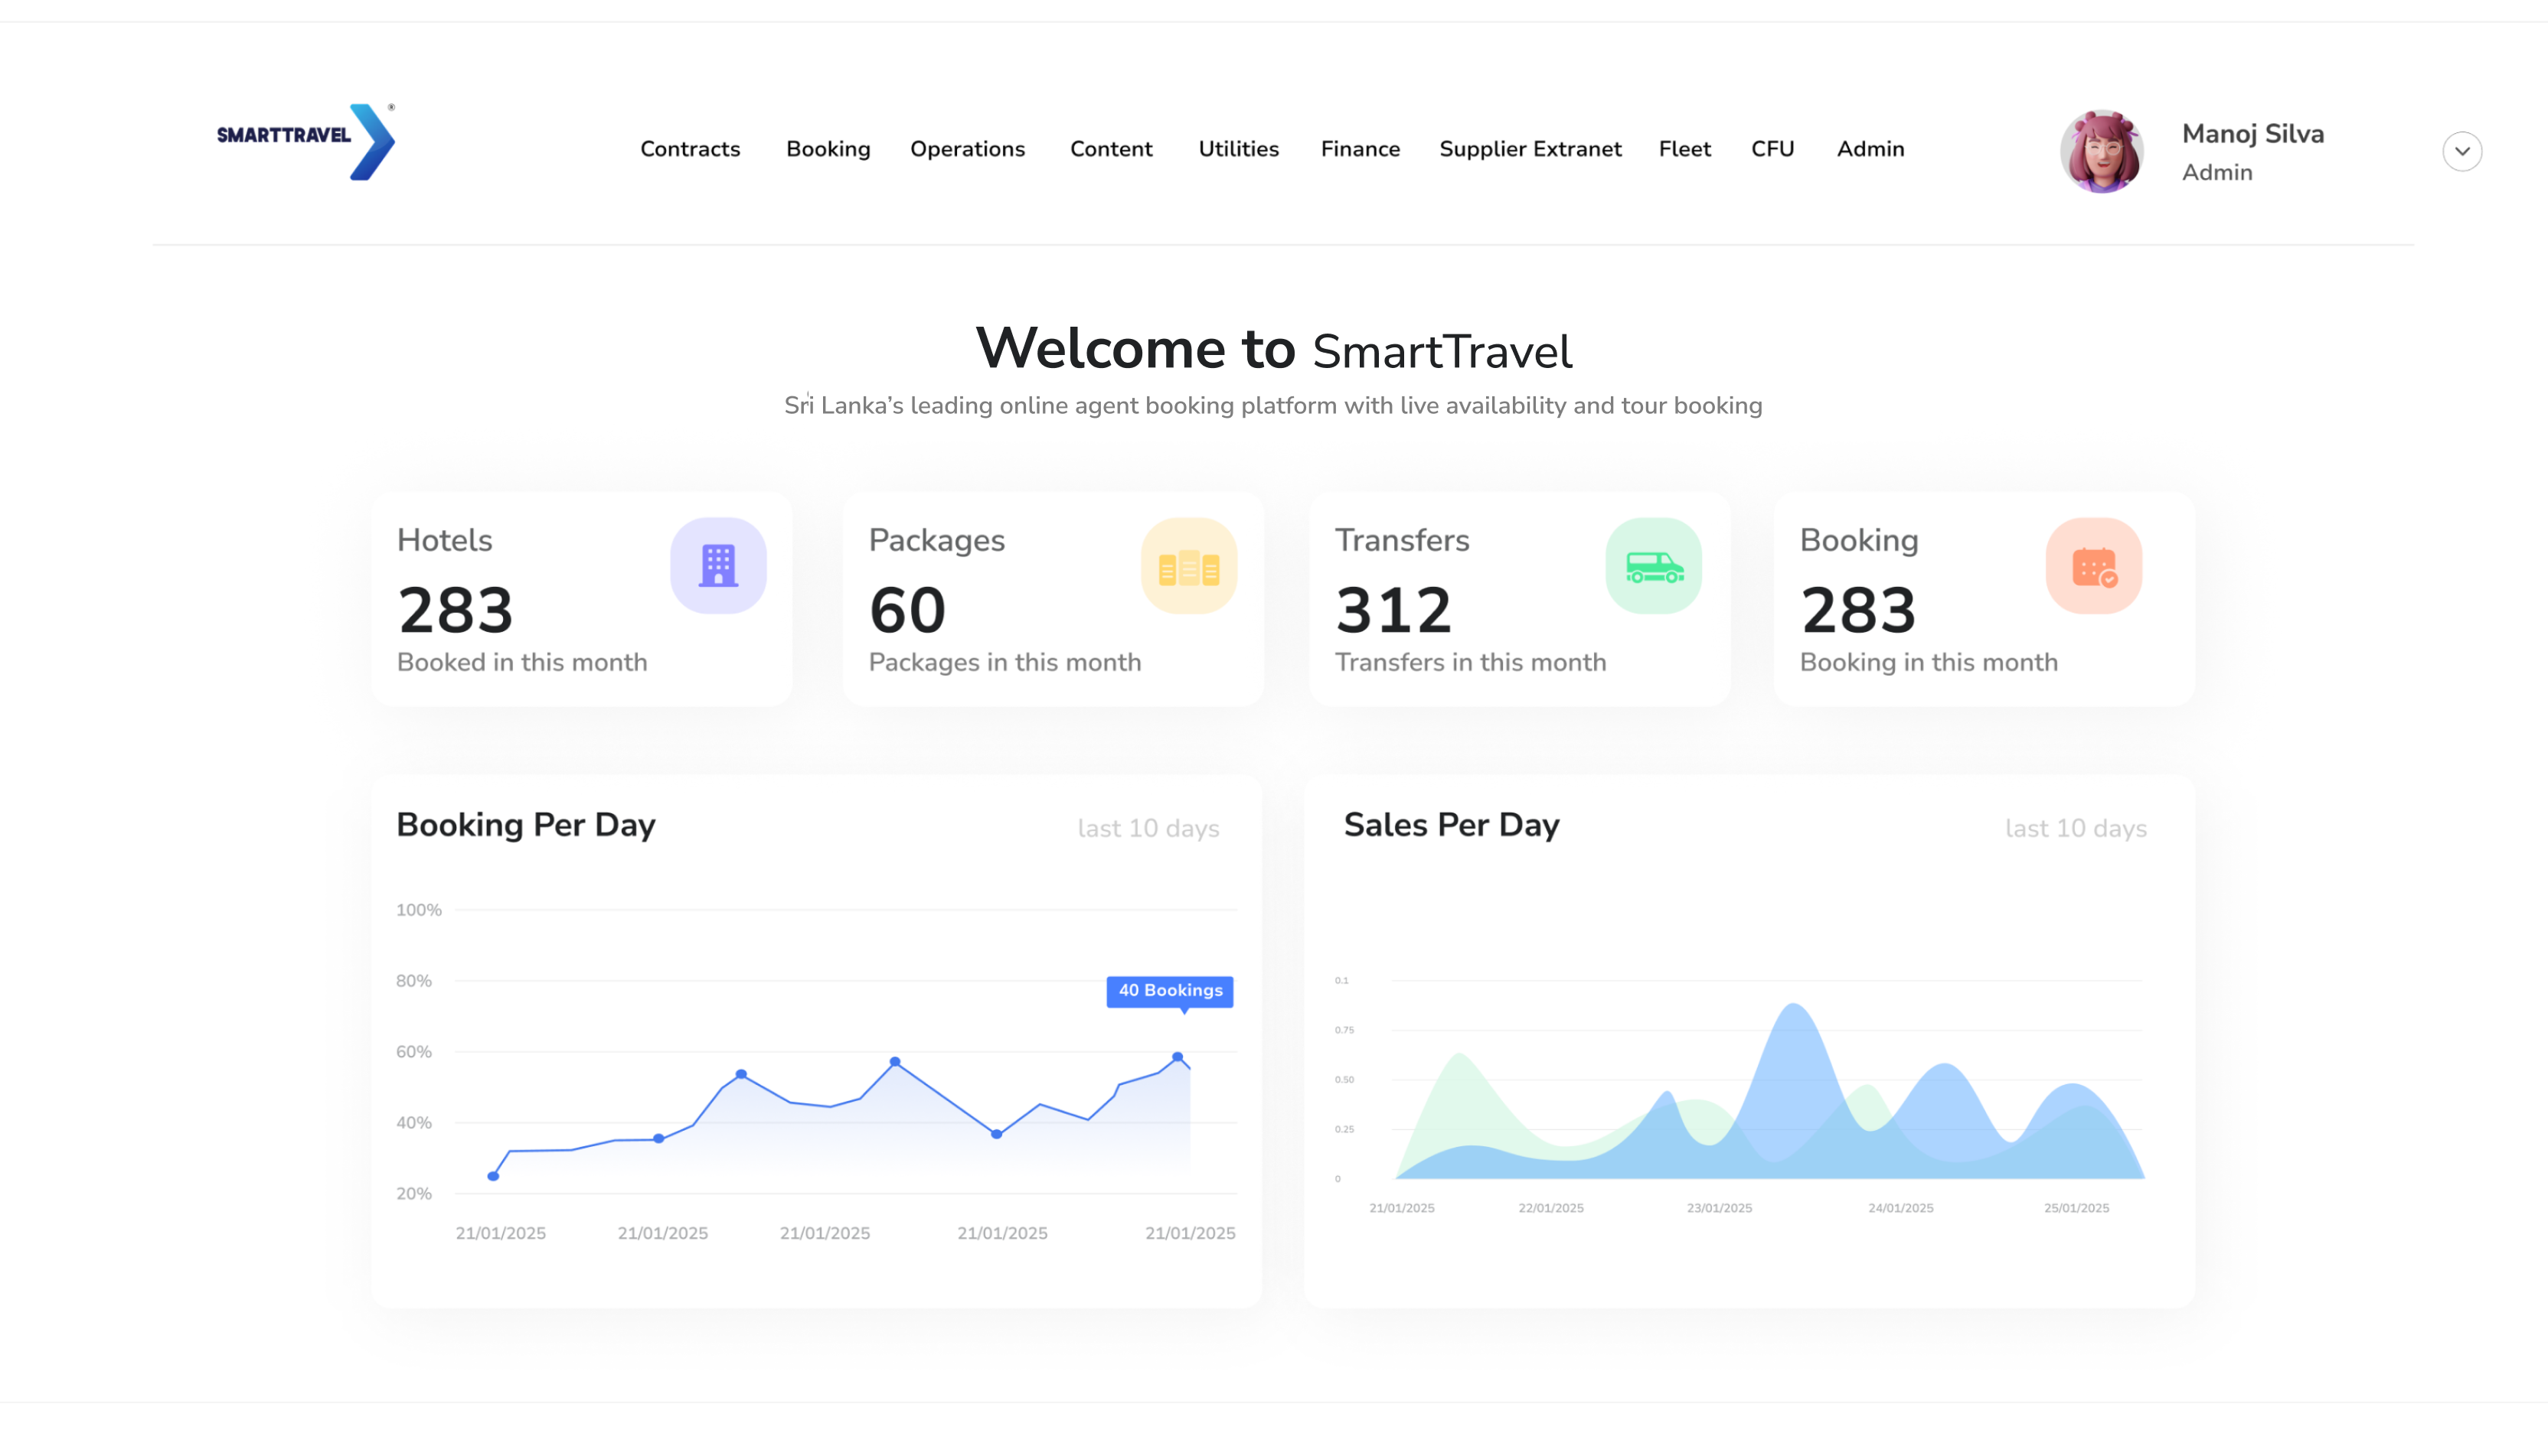
Task: Open the Finance menu
Action: pos(1361,148)
